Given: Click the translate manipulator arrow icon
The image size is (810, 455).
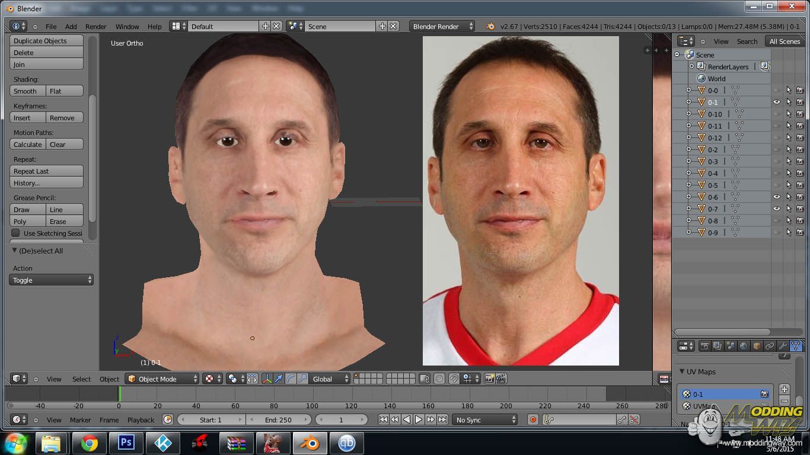Looking at the screenshot, I should 279,379.
